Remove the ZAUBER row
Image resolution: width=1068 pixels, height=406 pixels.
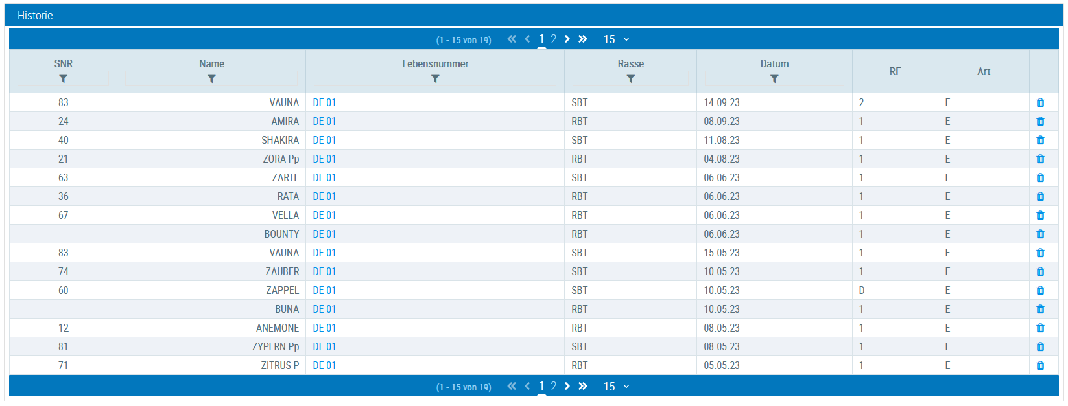1040,271
